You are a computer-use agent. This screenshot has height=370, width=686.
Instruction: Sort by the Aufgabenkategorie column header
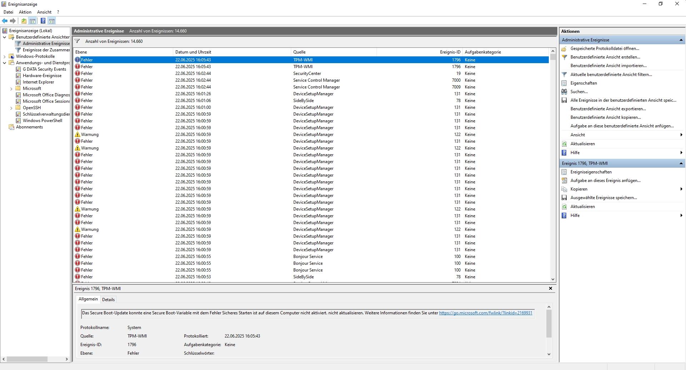click(506, 52)
